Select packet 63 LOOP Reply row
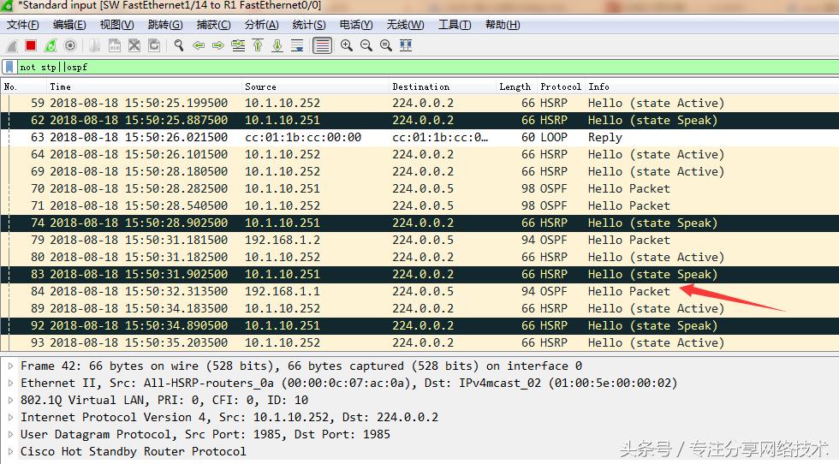This screenshot has width=839, height=464. point(420,137)
